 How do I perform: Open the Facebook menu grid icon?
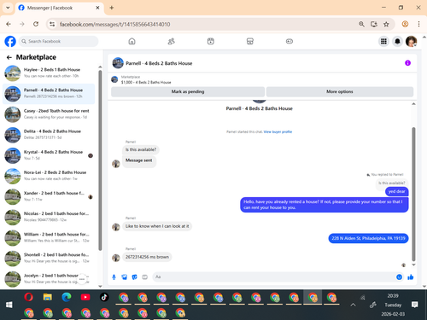click(x=383, y=41)
